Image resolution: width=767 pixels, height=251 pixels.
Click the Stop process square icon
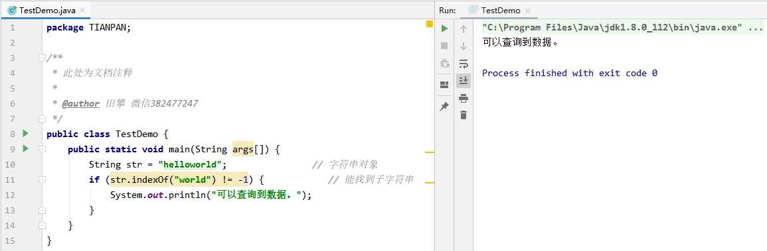coord(444,46)
